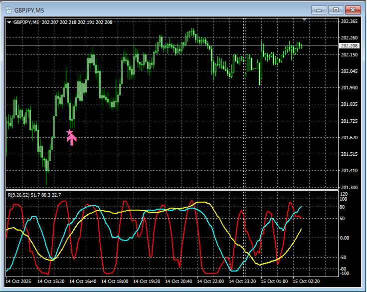Click the 201.835 price scale label

coord(349,104)
